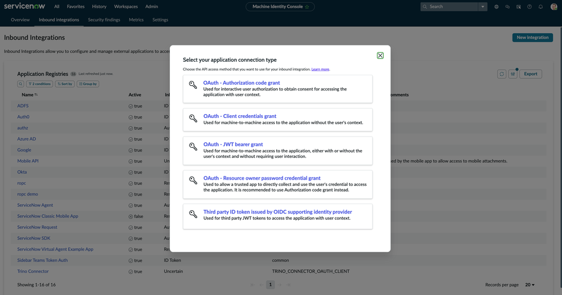The width and height of the screenshot is (562, 295).
Task: Open the 2 conditions filter
Action: pos(39,84)
